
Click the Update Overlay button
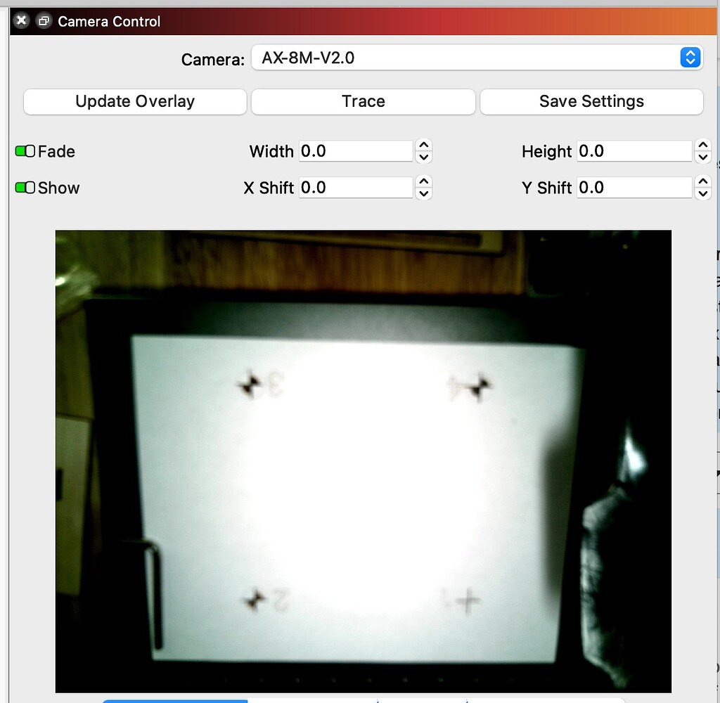pos(134,101)
